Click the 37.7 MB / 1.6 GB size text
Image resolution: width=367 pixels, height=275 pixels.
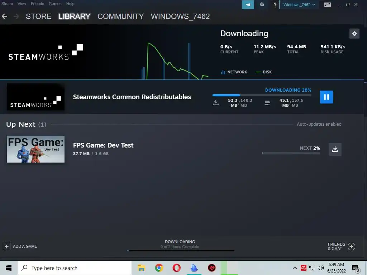91,154
